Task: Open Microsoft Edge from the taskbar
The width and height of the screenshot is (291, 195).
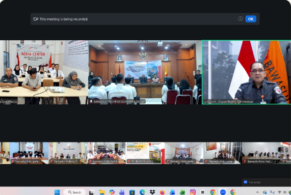Action: tap(142, 192)
